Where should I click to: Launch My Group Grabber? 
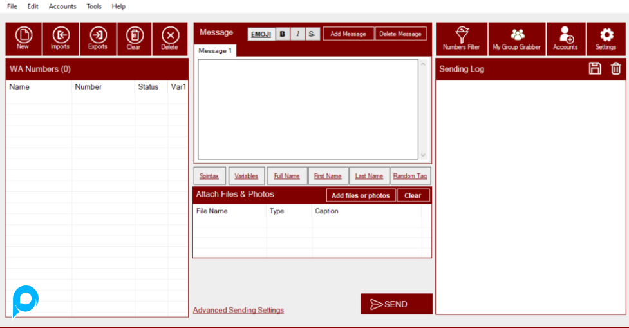click(516, 39)
